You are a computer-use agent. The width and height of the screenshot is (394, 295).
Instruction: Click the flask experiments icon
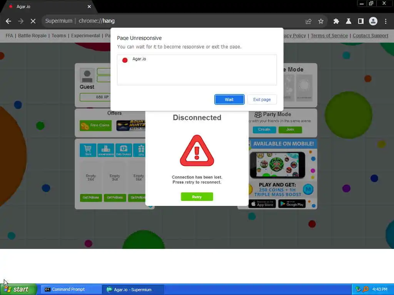348,22
